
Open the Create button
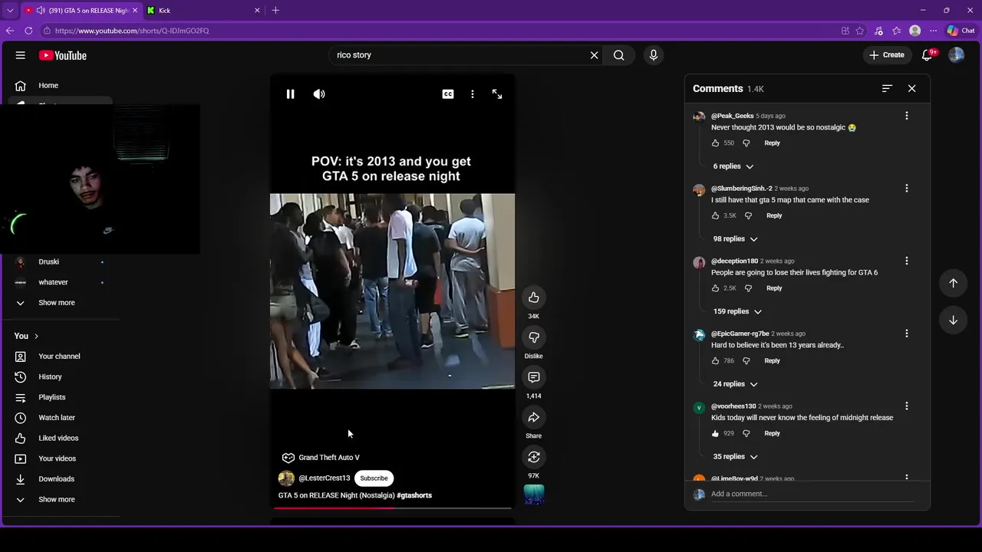click(887, 55)
